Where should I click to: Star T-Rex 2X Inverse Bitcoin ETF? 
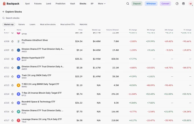(12, 94)
